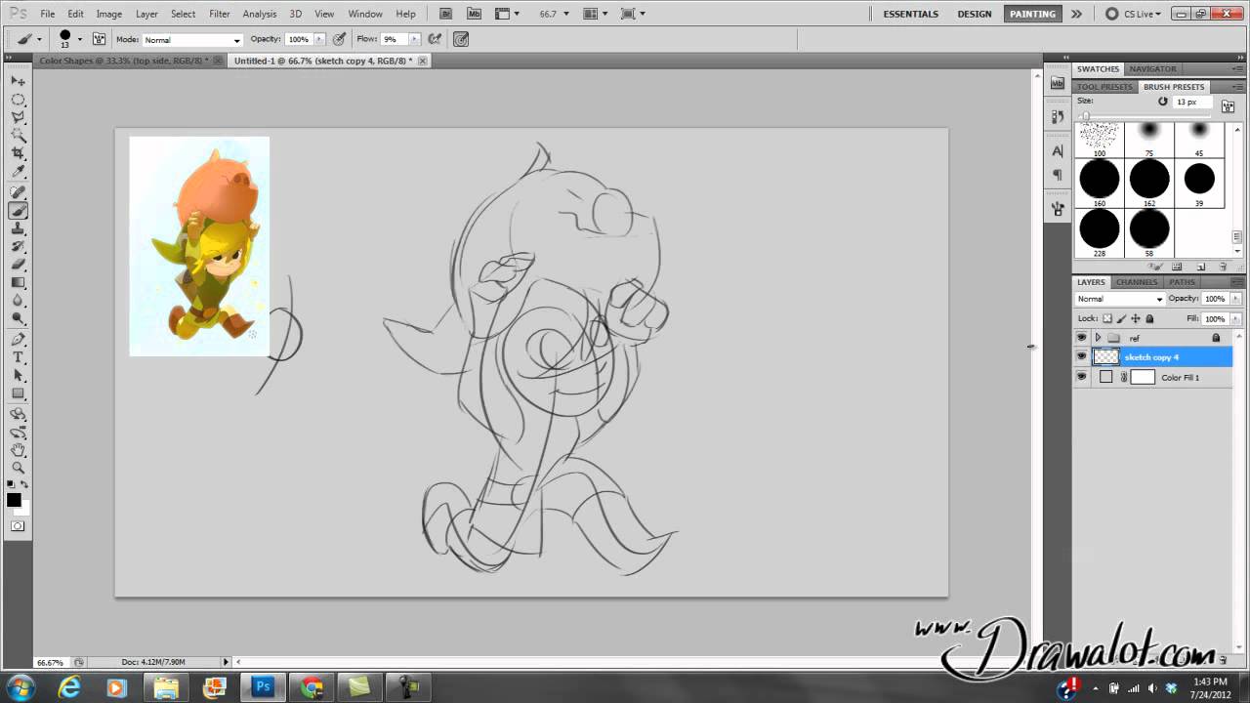Screen dimensions: 1250x703
Task: Select the History Brush tool
Action: coord(18,246)
